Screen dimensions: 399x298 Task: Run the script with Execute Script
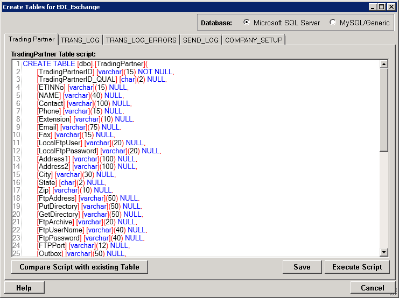[x=357, y=267]
